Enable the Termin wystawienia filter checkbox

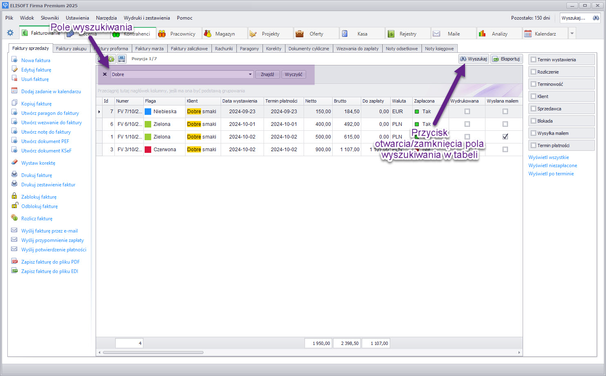tap(533, 60)
